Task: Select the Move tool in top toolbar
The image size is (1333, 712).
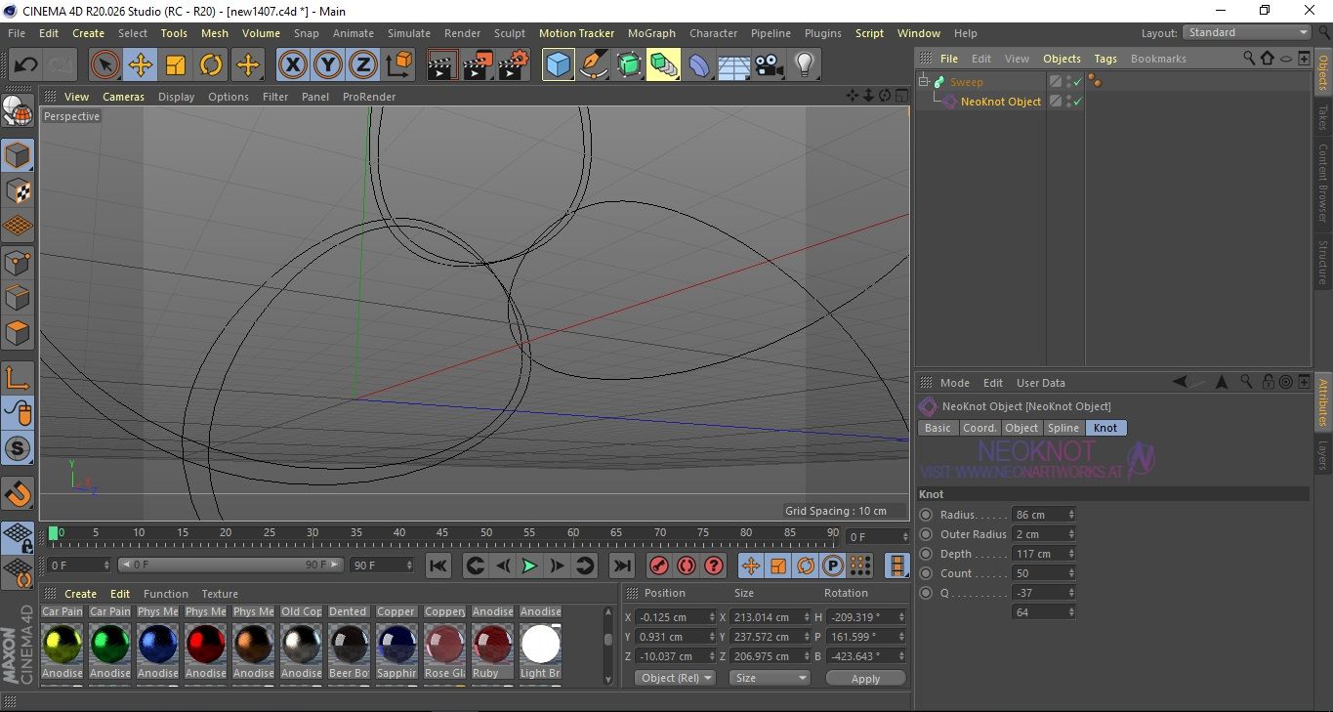Action: 140,65
